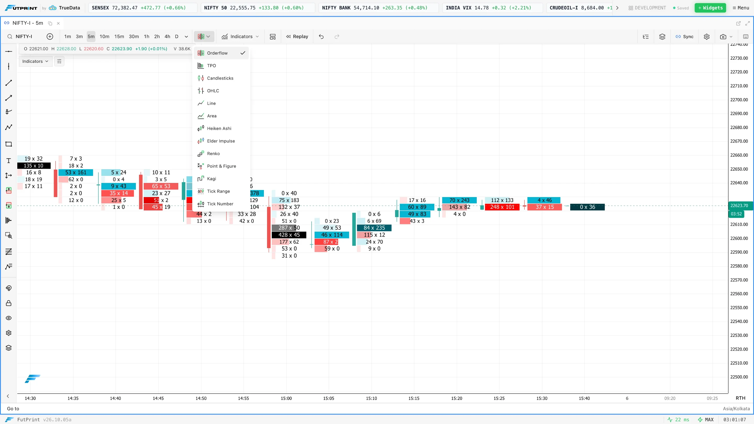The width and height of the screenshot is (754, 424).
Task: Expand the more timeframes chevron
Action: (186, 37)
